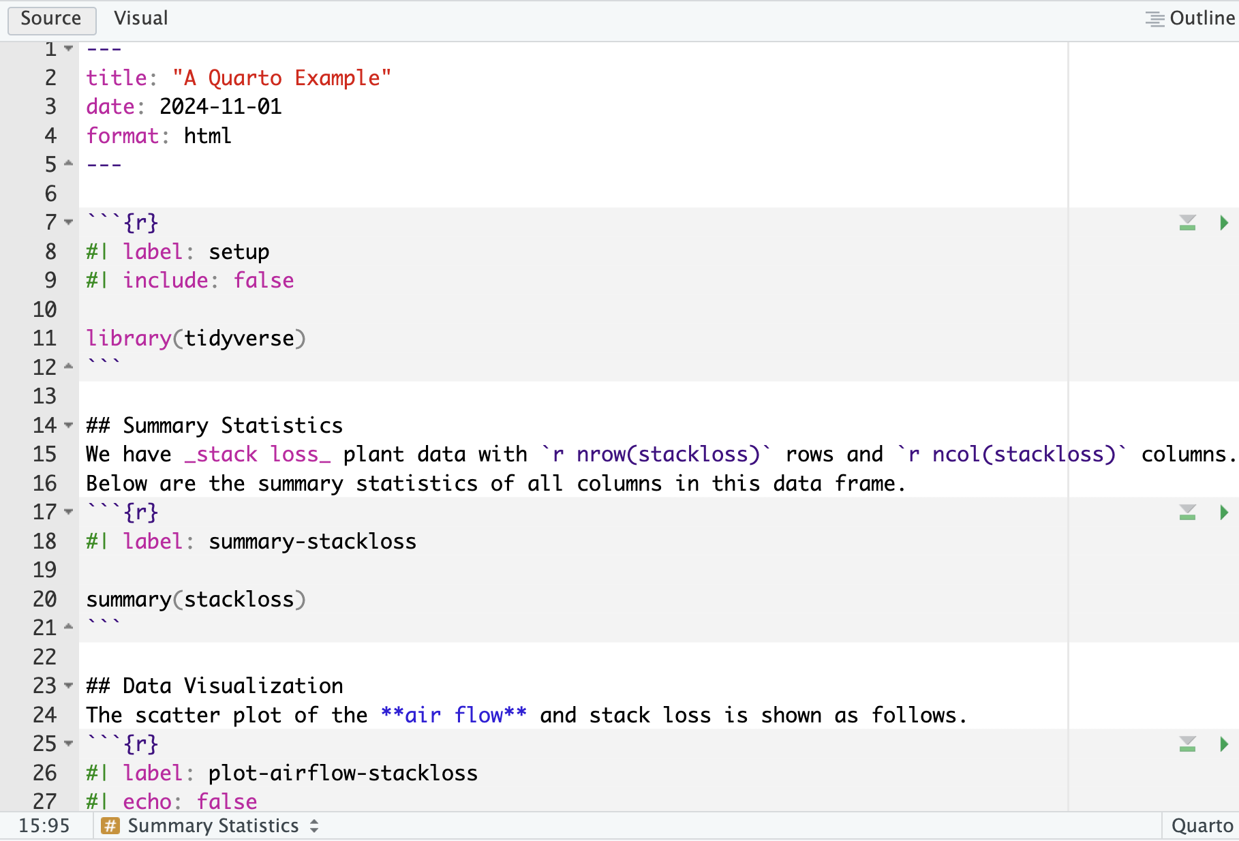Run all chunks above the setup chunk
1239x841 pixels.
point(1187,223)
